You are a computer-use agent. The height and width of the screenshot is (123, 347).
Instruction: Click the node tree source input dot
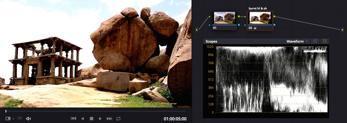tap(197, 30)
